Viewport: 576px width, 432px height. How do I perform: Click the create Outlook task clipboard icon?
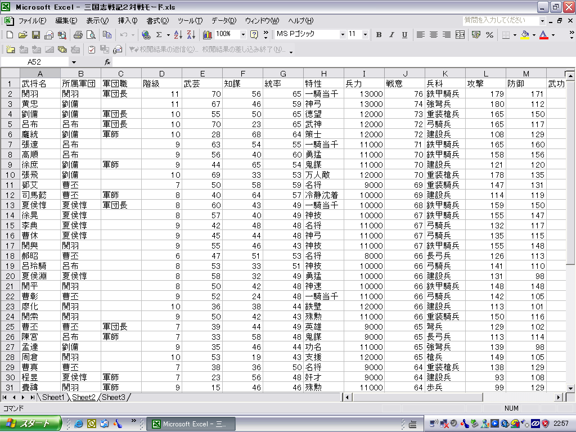[x=92, y=49]
